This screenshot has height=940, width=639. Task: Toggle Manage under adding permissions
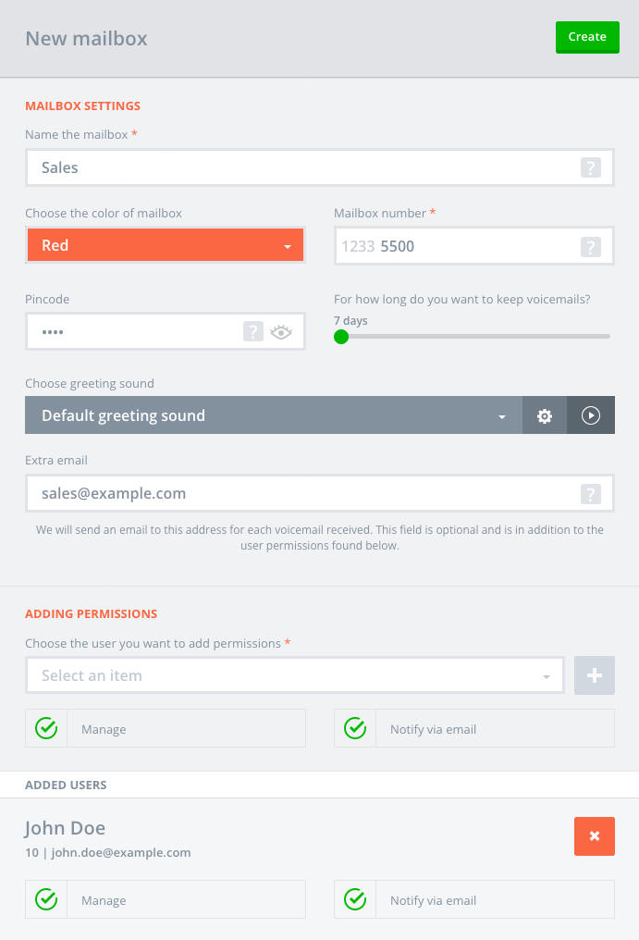(46, 729)
